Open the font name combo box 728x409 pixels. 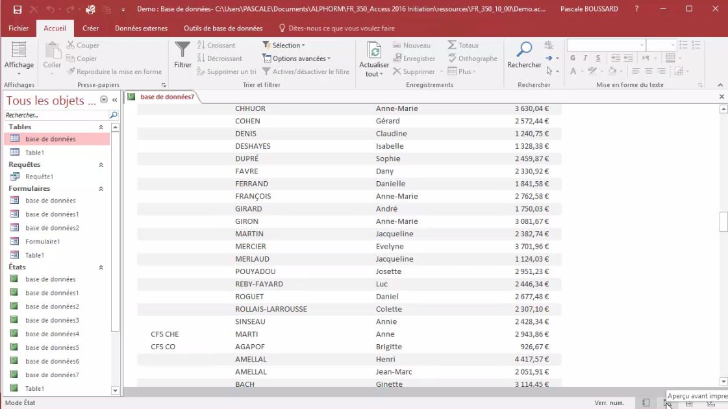(607, 45)
